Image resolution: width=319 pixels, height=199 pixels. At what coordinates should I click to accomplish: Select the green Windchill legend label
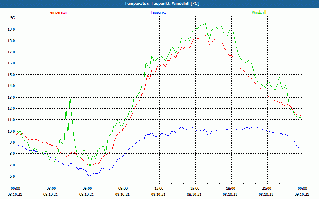tap(259, 12)
